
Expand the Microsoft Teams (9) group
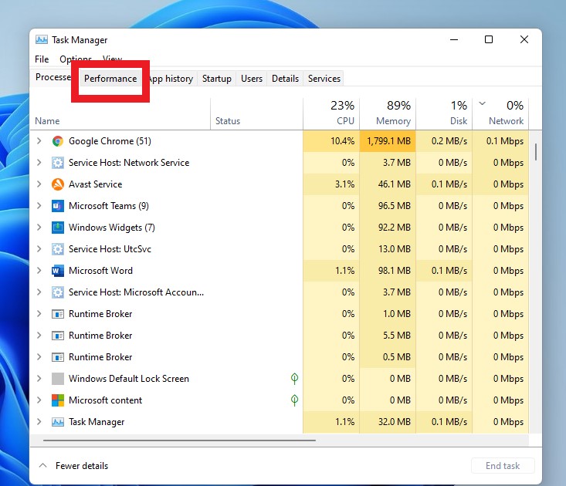[39, 206]
